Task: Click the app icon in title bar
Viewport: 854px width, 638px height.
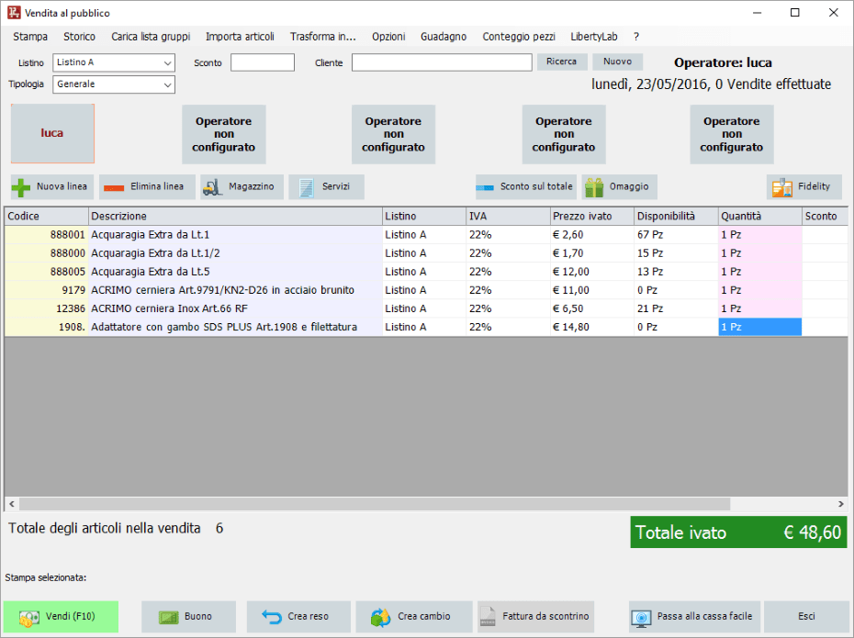Action: pyautogui.click(x=14, y=13)
